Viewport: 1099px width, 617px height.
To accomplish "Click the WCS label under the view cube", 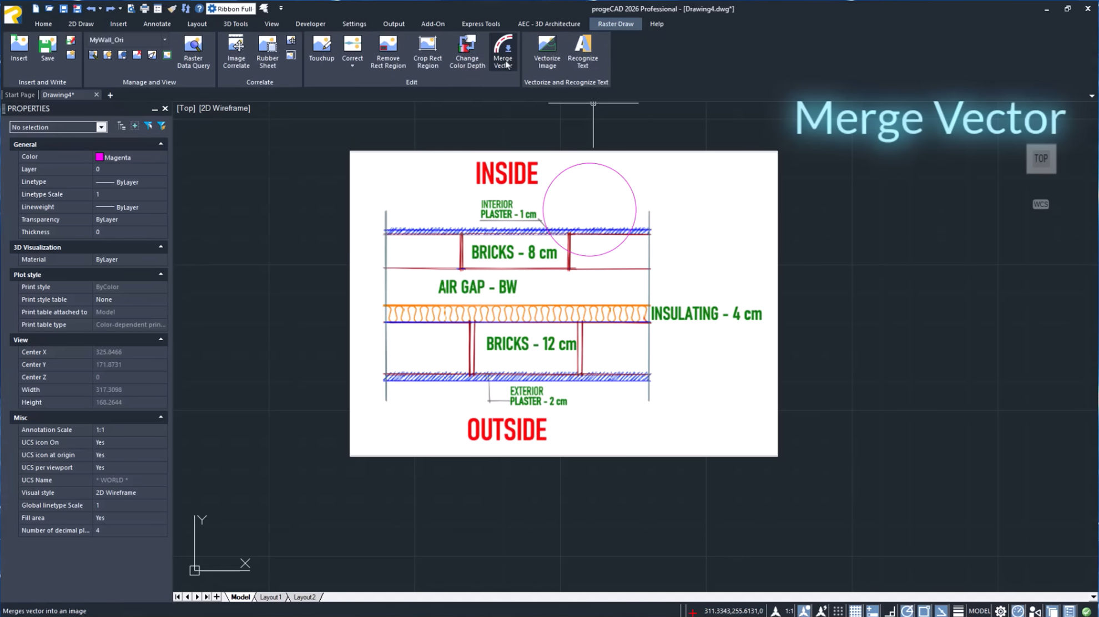I will [1041, 204].
